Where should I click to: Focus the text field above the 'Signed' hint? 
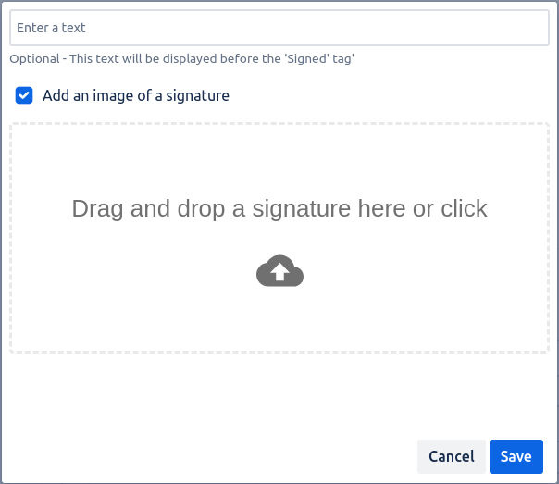279,28
